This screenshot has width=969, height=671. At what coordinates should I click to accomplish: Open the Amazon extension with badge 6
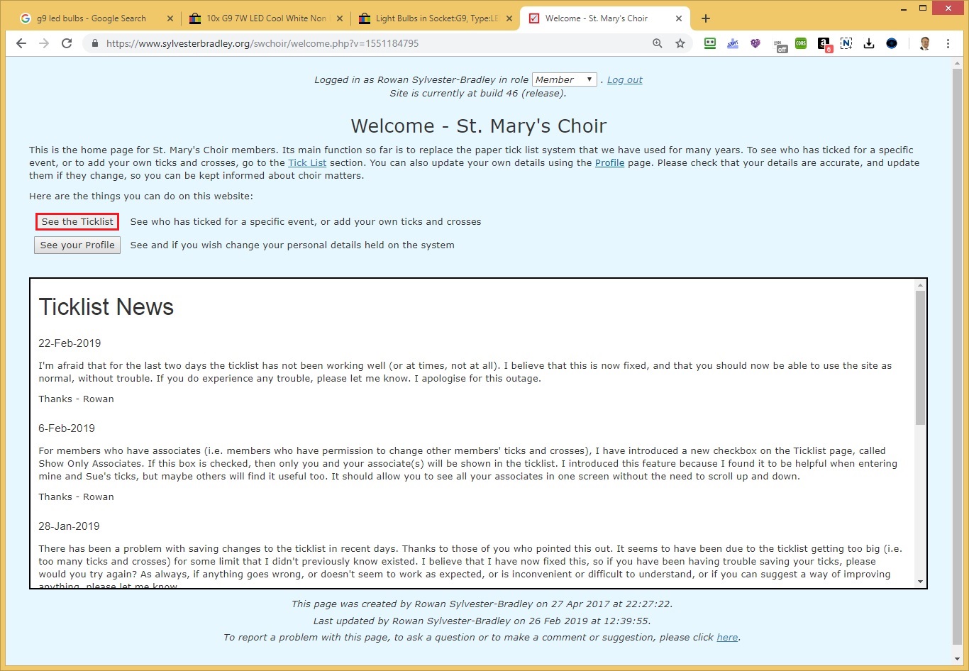pos(824,45)
